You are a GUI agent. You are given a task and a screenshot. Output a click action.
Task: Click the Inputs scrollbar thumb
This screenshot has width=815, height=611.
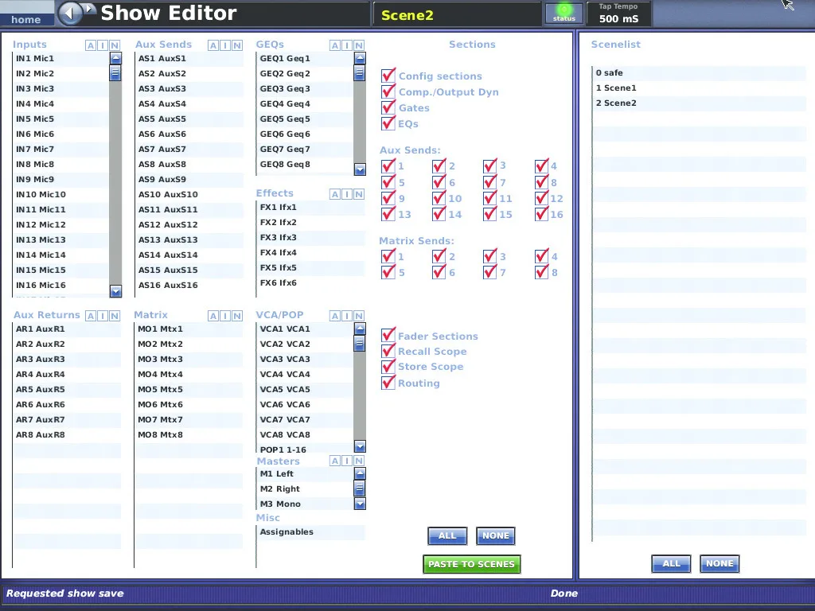point(115,72)
